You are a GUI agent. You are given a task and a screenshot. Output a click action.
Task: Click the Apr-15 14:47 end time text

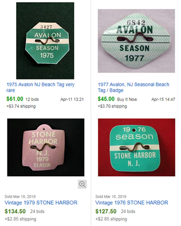[160, 99]
